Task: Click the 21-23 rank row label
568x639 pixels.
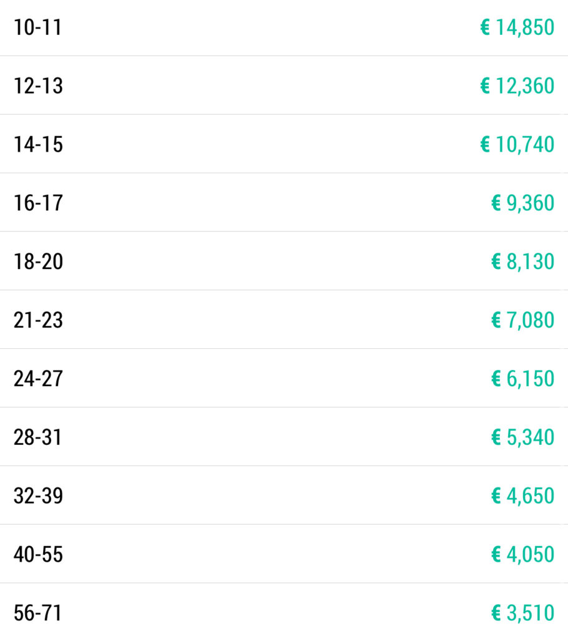Action: click(x=38, y=320)
